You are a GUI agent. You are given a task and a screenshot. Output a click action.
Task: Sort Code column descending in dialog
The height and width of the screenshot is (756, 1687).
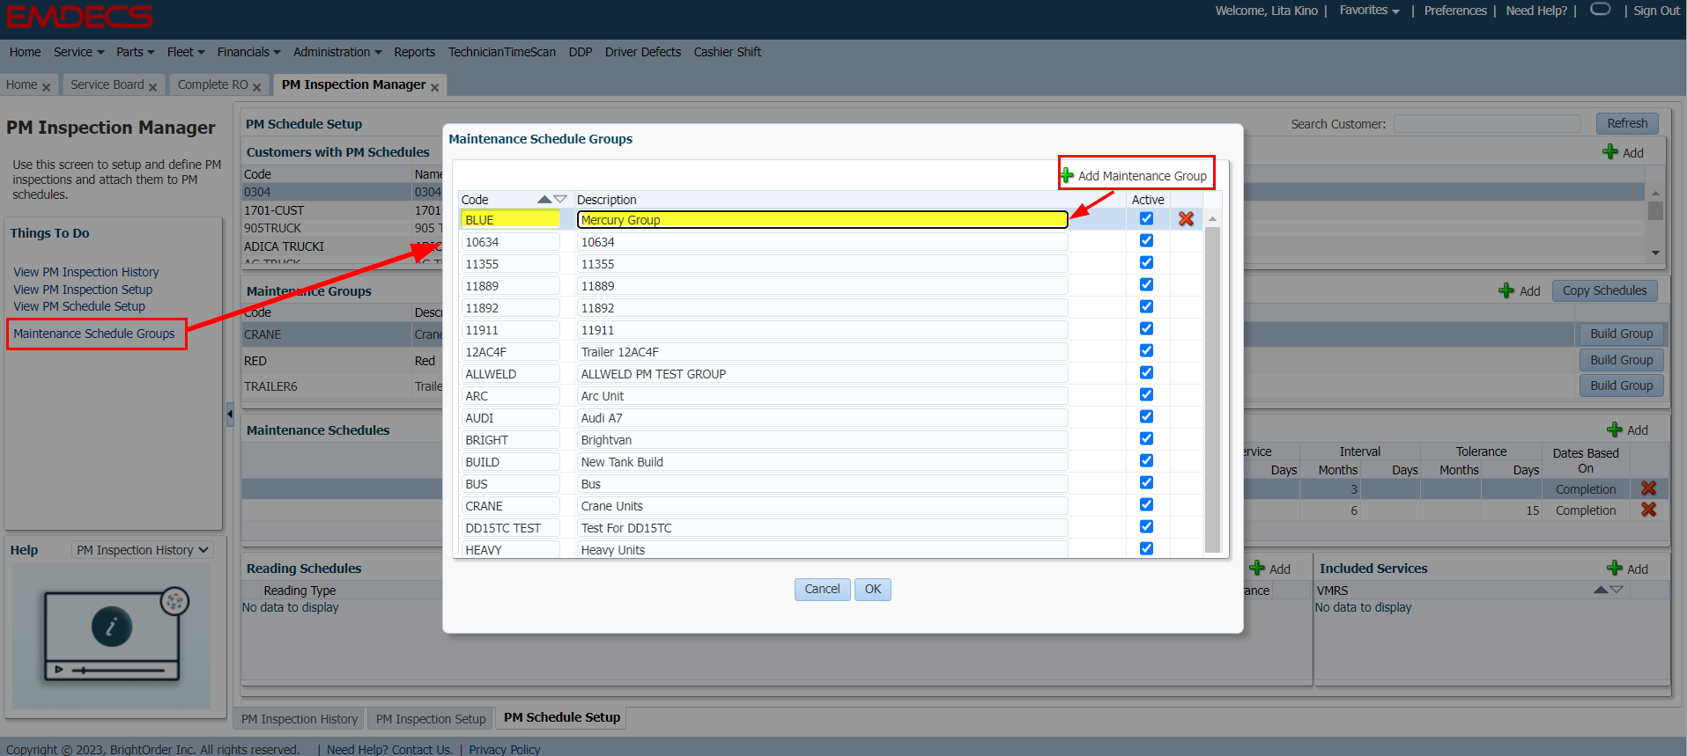tap(560, 200)
